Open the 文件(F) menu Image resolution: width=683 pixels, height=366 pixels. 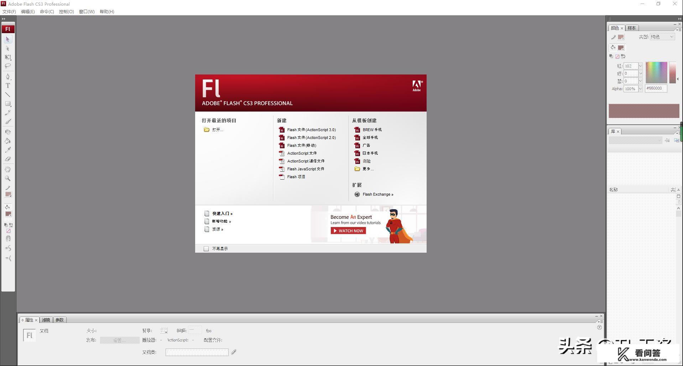pyautogui.click(x=9, y=11)
